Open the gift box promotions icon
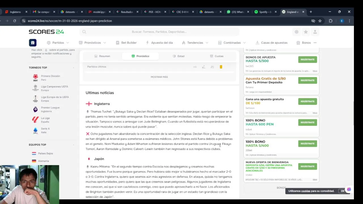The image size is (363, 204). coord(33,42)
